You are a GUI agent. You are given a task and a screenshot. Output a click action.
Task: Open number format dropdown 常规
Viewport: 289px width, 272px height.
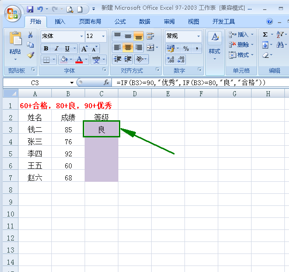pos(198,36)
